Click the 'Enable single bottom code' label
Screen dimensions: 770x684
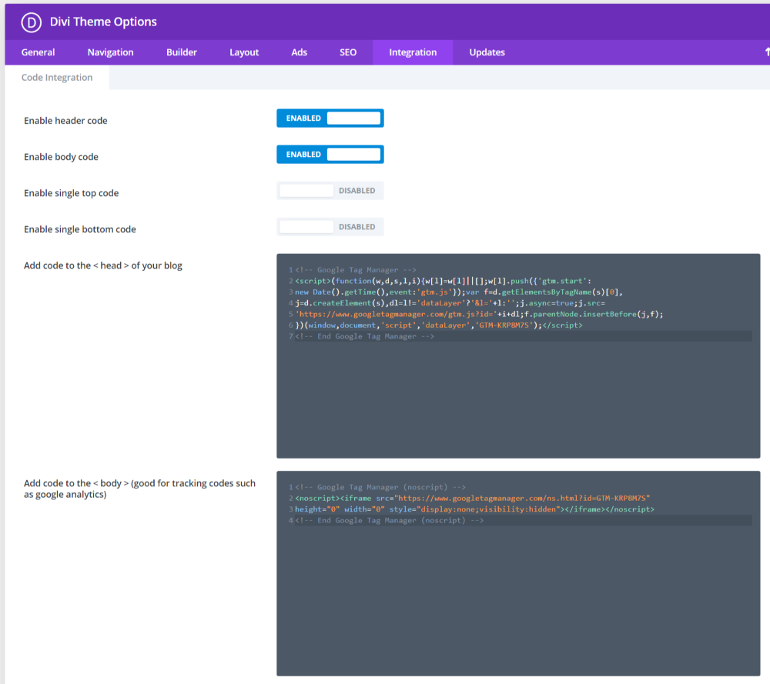pyautogui.click(x=80, y=229)
